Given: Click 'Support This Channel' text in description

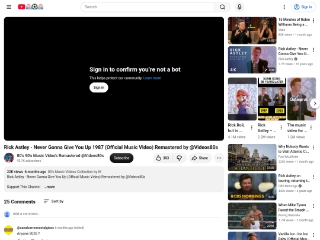Looking at the screenshot, I should coord(24,187).
